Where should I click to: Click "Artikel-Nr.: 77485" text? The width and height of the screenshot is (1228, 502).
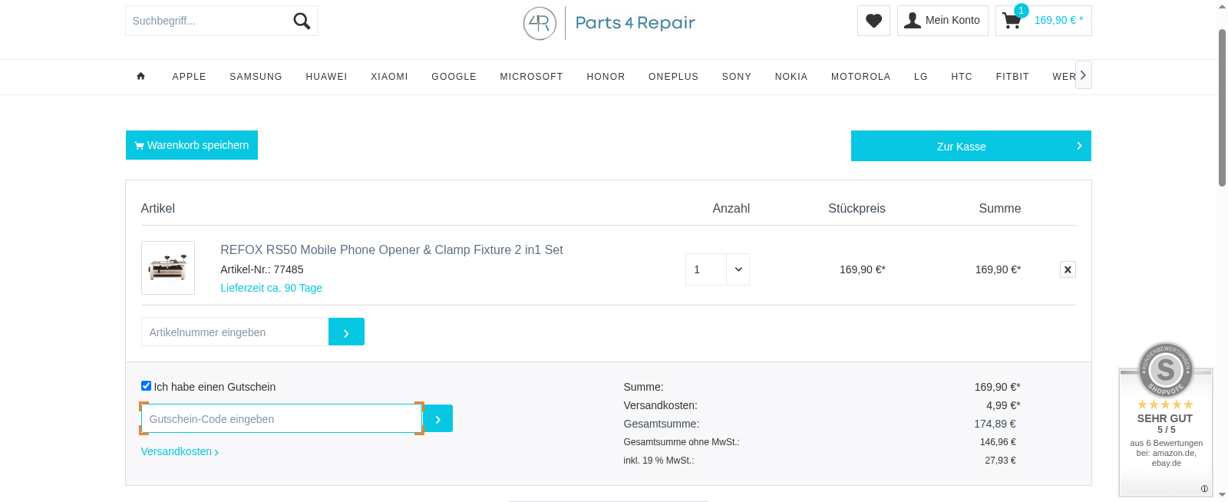coord(262,269)
